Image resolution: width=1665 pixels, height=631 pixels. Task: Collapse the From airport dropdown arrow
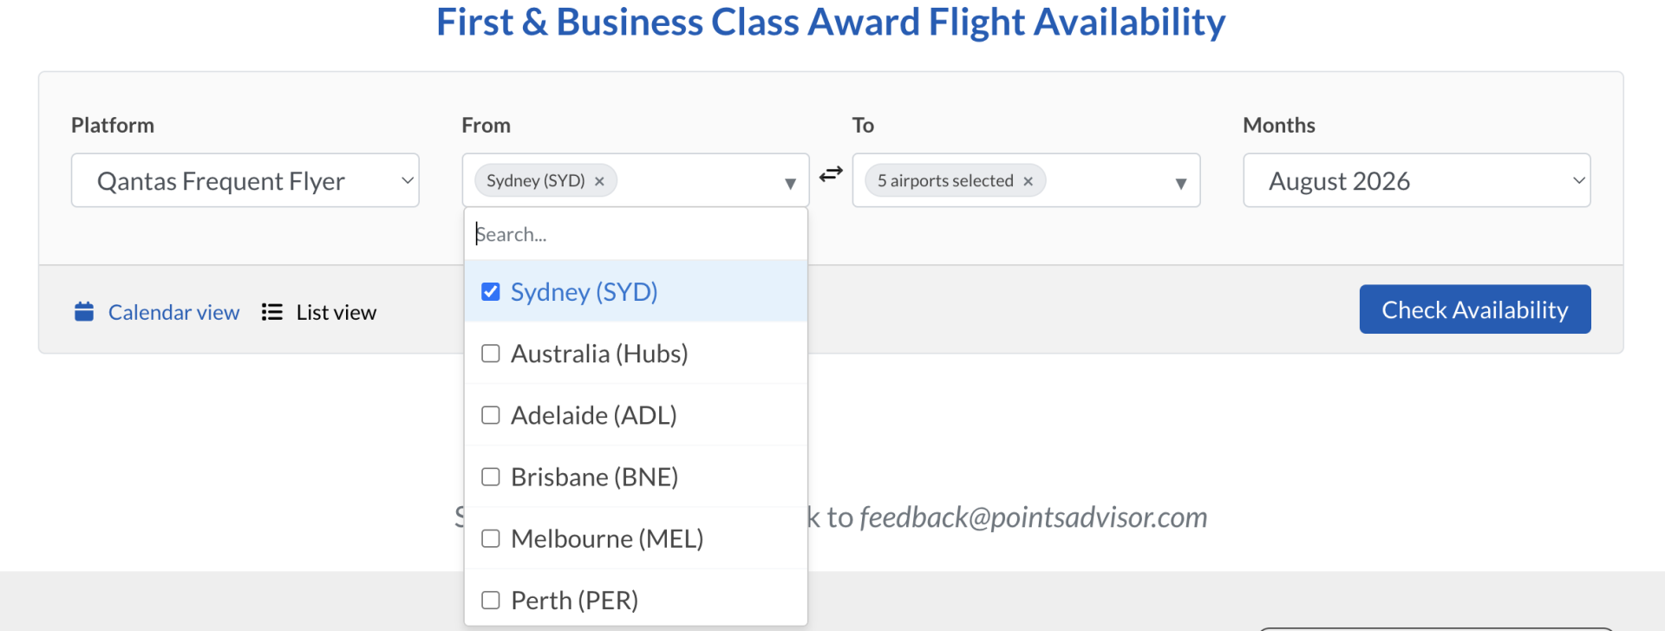[x=790, y=183]
